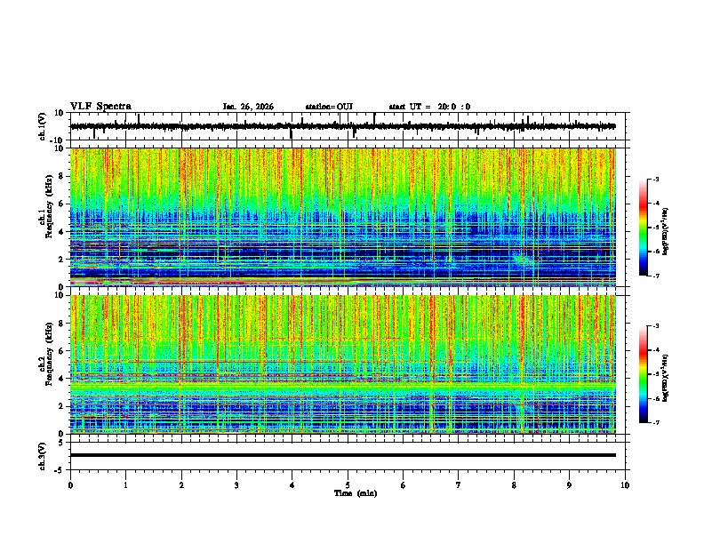Select the date text "Jan. 26, 2026"
The image size is (704, 544).
tap(248, 107)
